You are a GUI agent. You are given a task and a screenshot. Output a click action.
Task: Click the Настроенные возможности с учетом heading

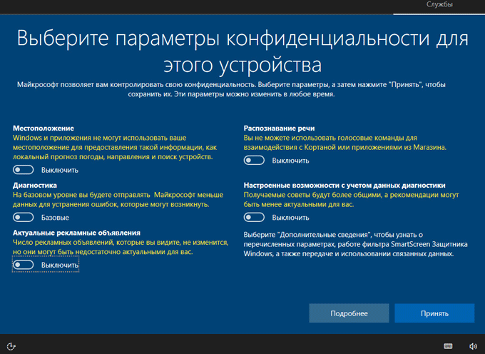click(x=344, y=185)
